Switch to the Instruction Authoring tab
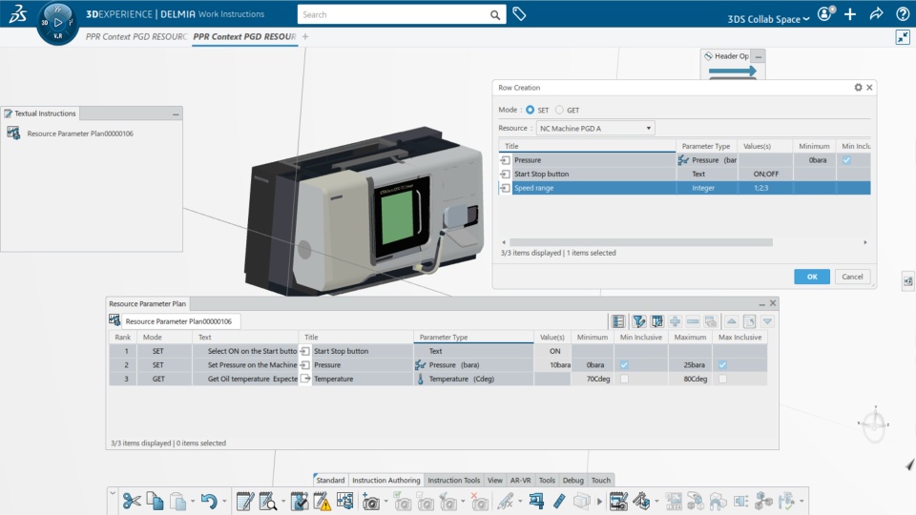 (385, 481)
